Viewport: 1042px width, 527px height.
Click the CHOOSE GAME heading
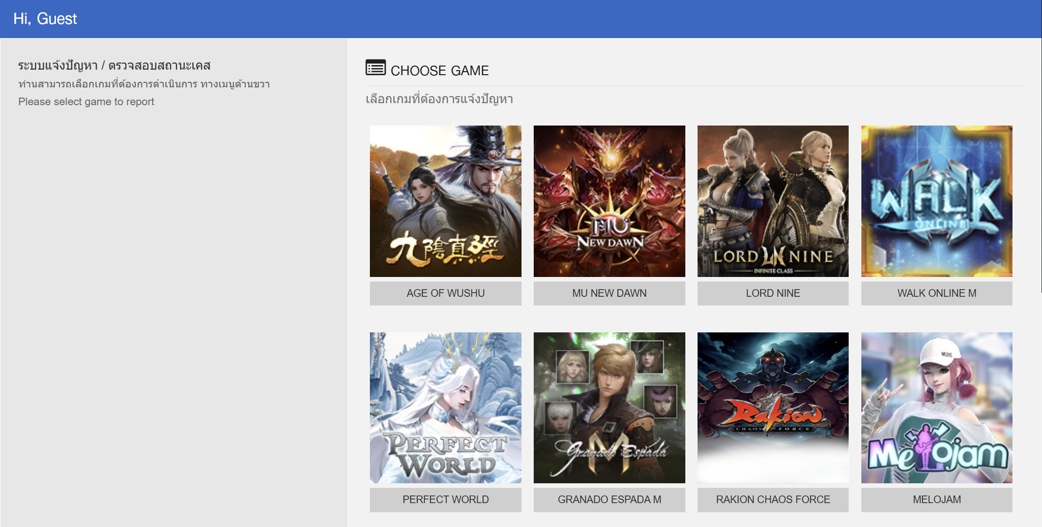[440, 71]
